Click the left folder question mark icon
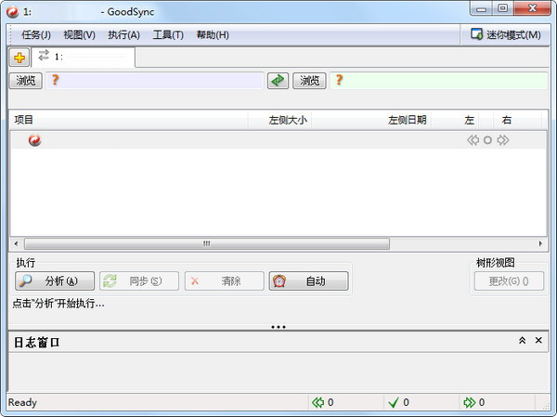Screen dimensions: 557x417 (x=55, y=80)
